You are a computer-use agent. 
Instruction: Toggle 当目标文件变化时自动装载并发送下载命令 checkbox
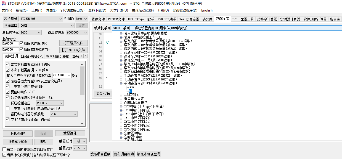point(4,155)
